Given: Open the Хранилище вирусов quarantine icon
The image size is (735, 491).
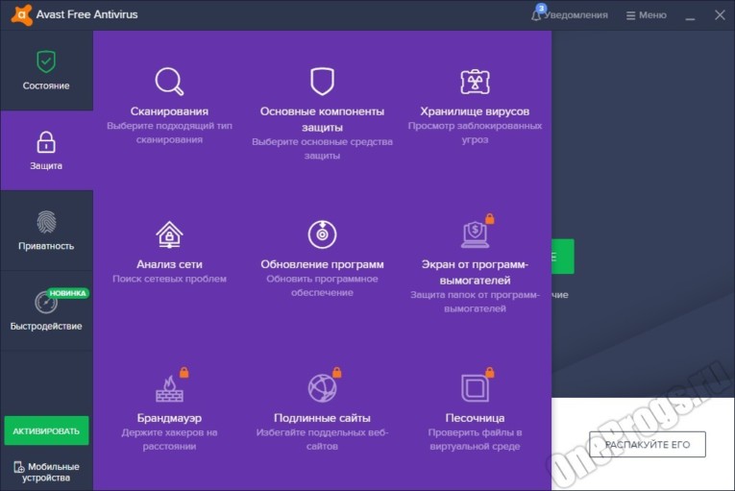Looking at the screenshot, I should click(475, 82).
